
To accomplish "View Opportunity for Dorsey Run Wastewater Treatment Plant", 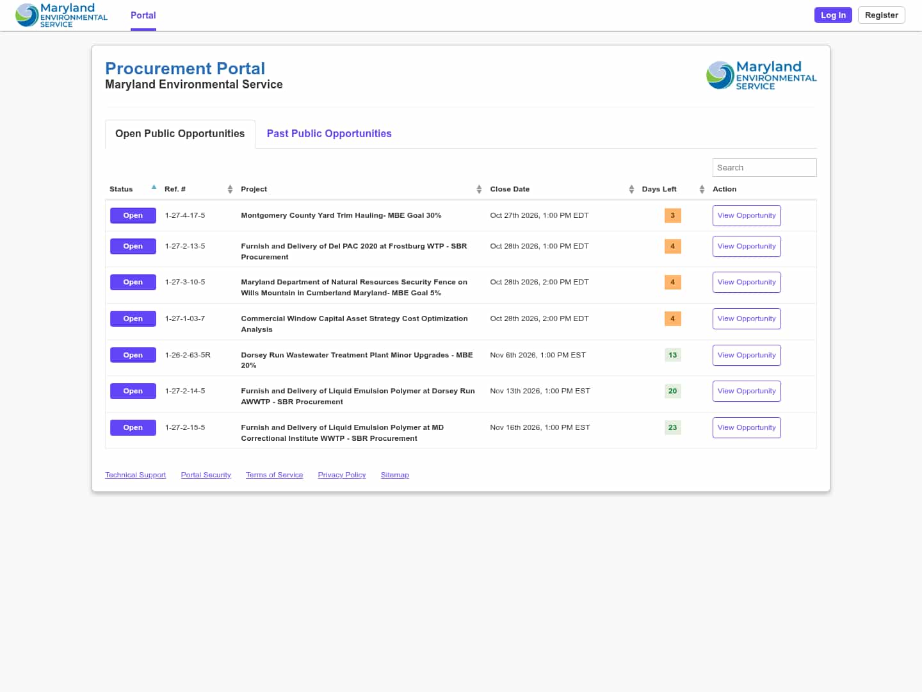I will [747, 356].
